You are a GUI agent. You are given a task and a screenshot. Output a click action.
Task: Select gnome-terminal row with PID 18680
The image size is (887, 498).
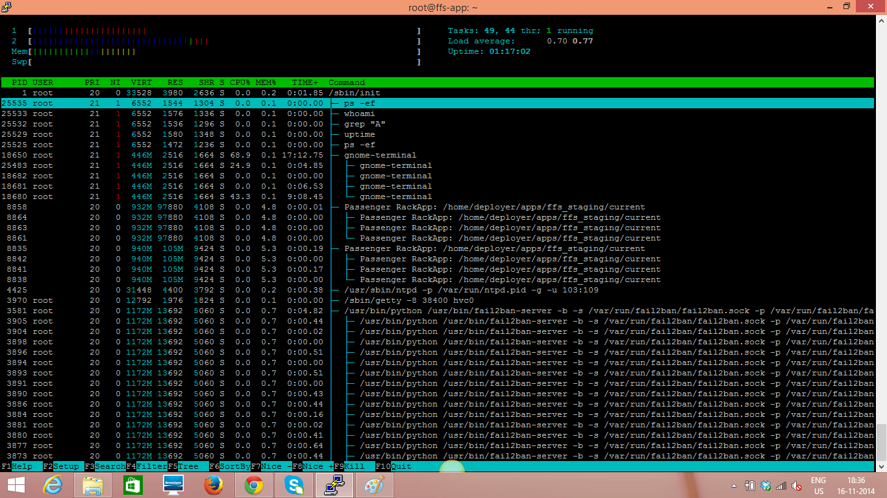(x=438, y=196)
